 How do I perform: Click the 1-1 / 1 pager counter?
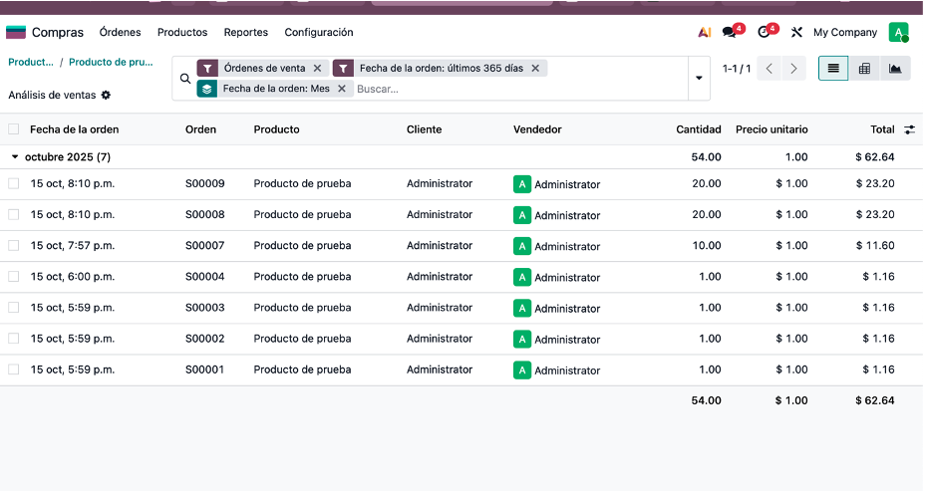coord(737,69)
